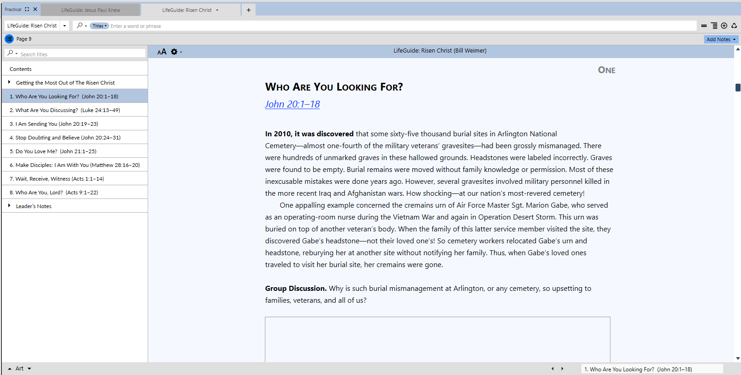
Task: Click the Who Are You Looking For? heading
Action: [334, 87]
